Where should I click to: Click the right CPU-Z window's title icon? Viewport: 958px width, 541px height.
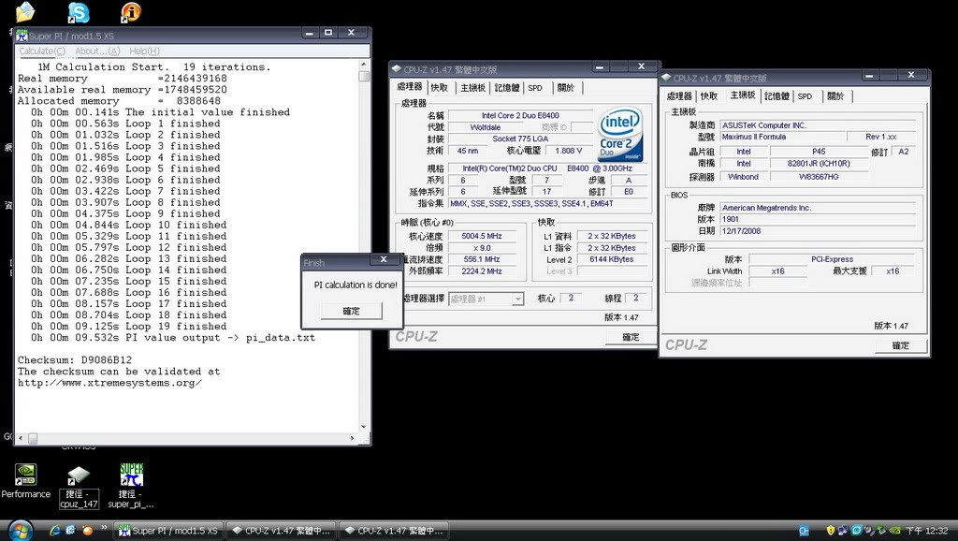point(666,78)
